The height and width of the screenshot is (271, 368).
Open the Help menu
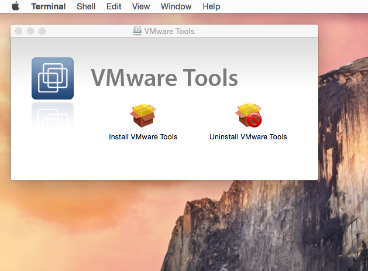(211, 6)
